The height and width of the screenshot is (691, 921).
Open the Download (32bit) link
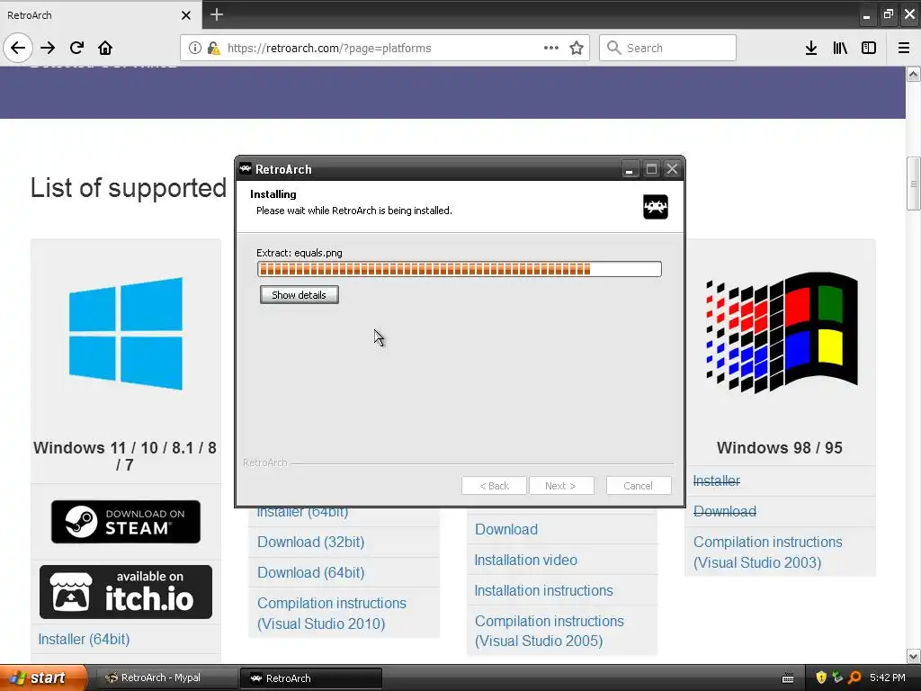tap(310, 542)
